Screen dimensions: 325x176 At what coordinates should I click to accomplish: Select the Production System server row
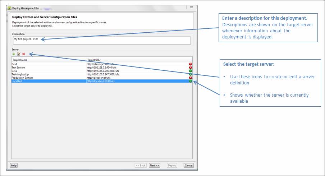(x=47, y=78)
